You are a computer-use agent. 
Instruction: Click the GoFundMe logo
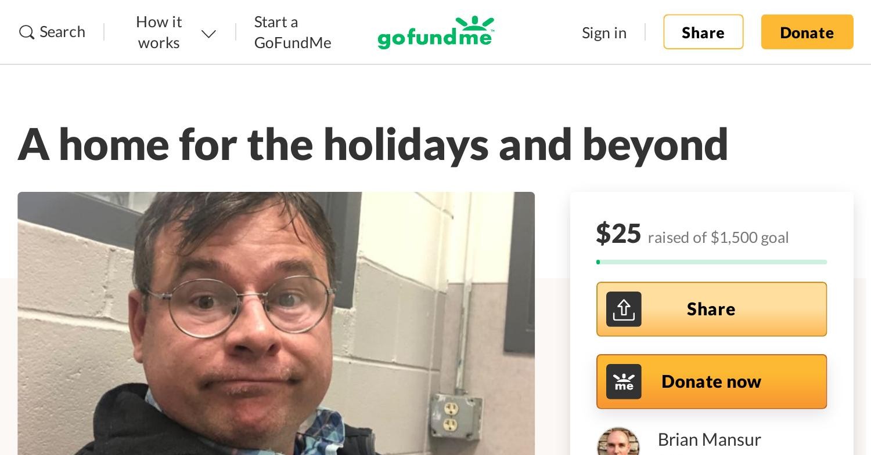tap(435, 32)
